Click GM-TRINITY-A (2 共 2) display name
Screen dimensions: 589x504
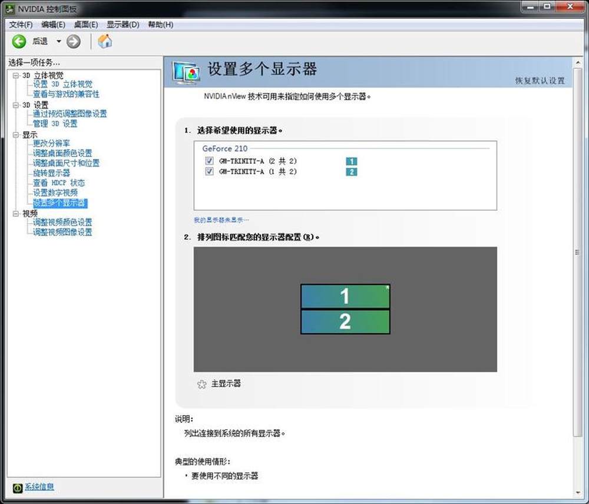[x=258, y=161]
